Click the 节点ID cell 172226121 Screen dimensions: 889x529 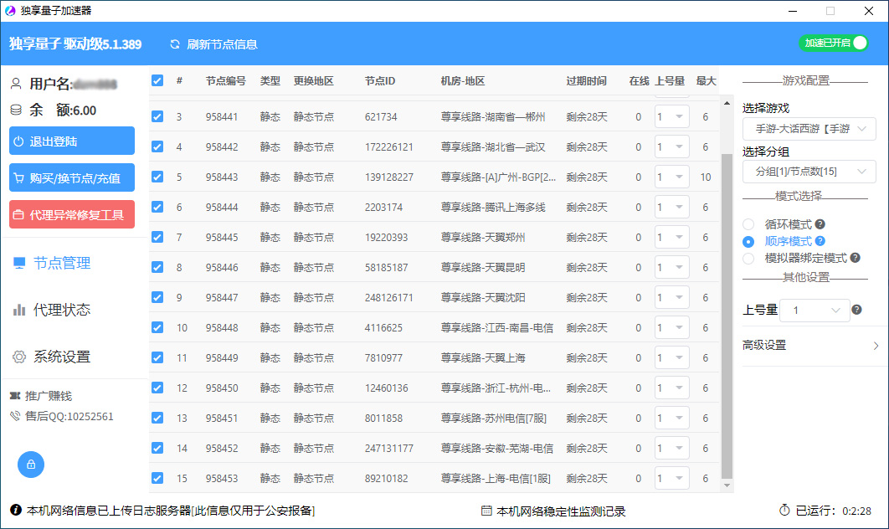[389, 146]
